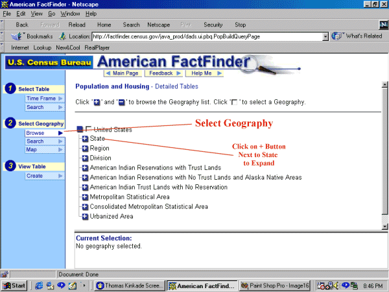Open the View menu
The height and width of the screenshot is (292, 389).
[x=37, y=13]
